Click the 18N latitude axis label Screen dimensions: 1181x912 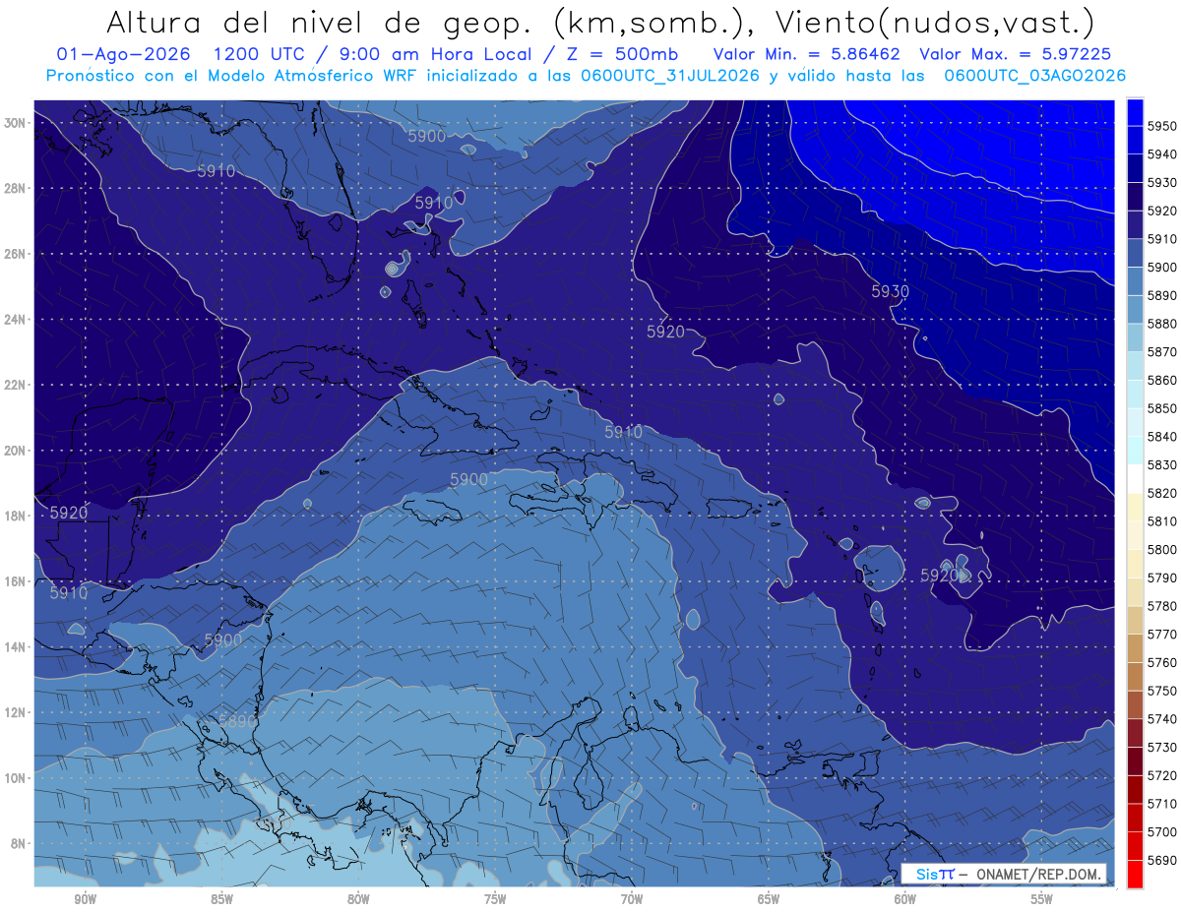coord(15,516)
